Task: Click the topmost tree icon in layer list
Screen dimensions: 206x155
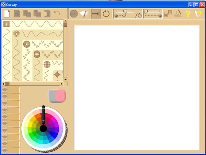Action: pos(4,90)
